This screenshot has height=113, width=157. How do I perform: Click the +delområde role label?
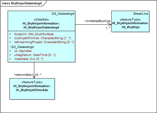click(x=23, y=75)
